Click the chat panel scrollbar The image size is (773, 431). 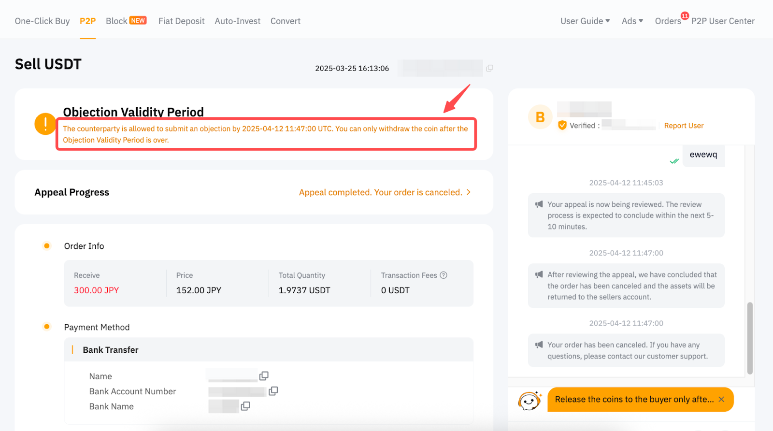point(750,338)
